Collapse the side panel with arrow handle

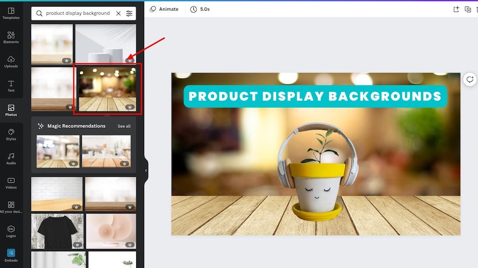click(x=146, y=170)
